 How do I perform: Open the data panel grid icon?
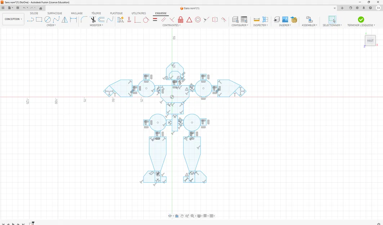tap(3, 8)
